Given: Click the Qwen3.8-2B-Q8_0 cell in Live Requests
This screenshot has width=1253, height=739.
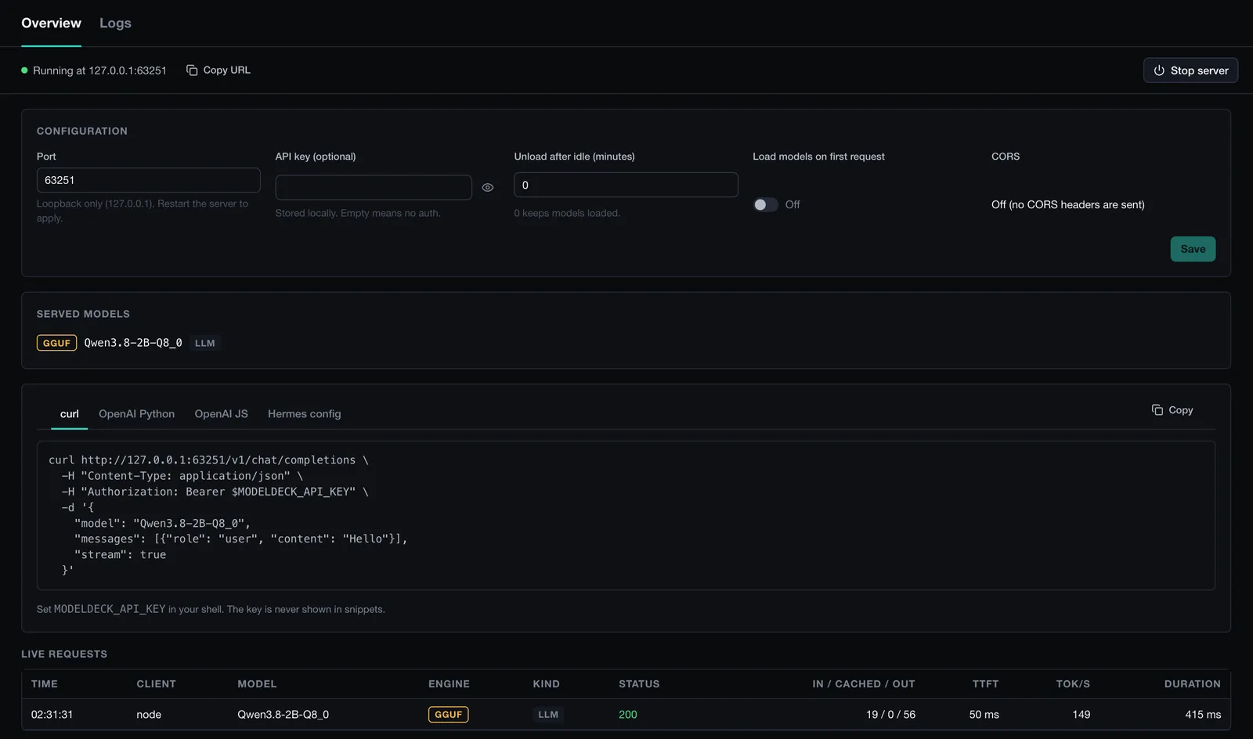Looking at the screenshot, I should tap(283, 714).
